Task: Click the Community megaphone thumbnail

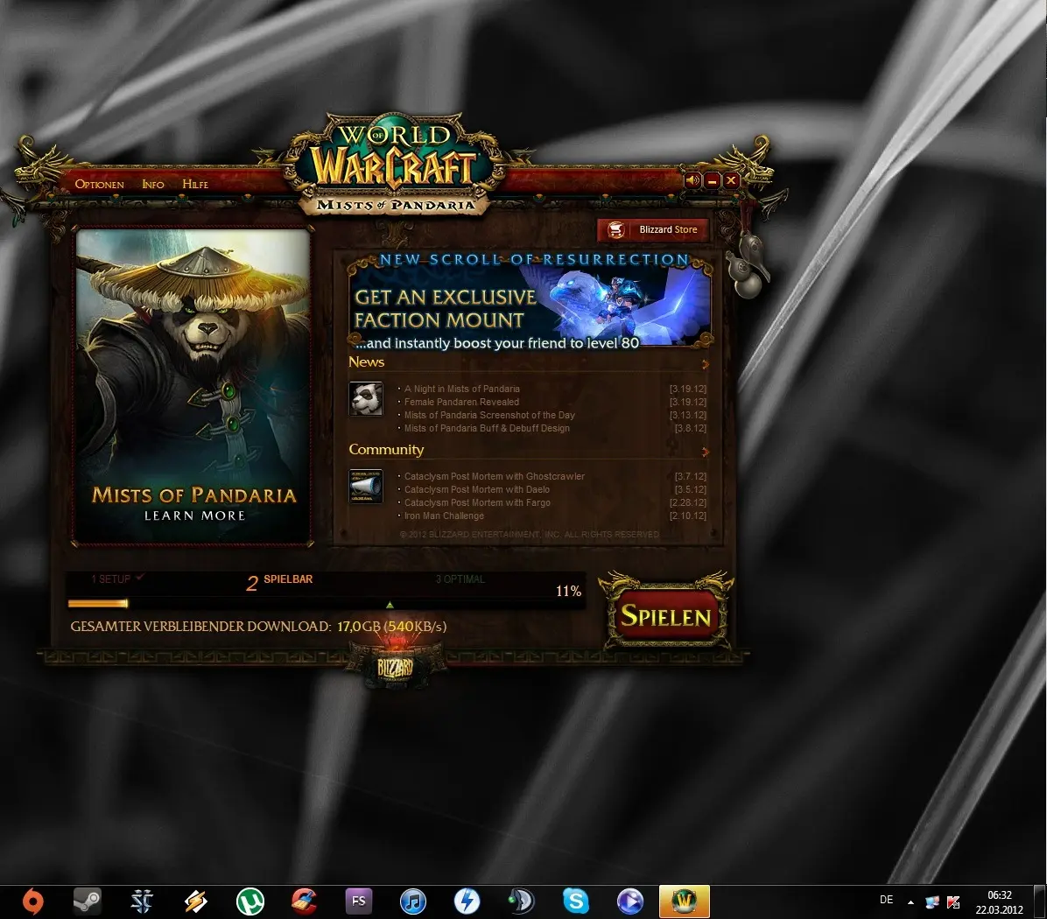Action: 366,486
